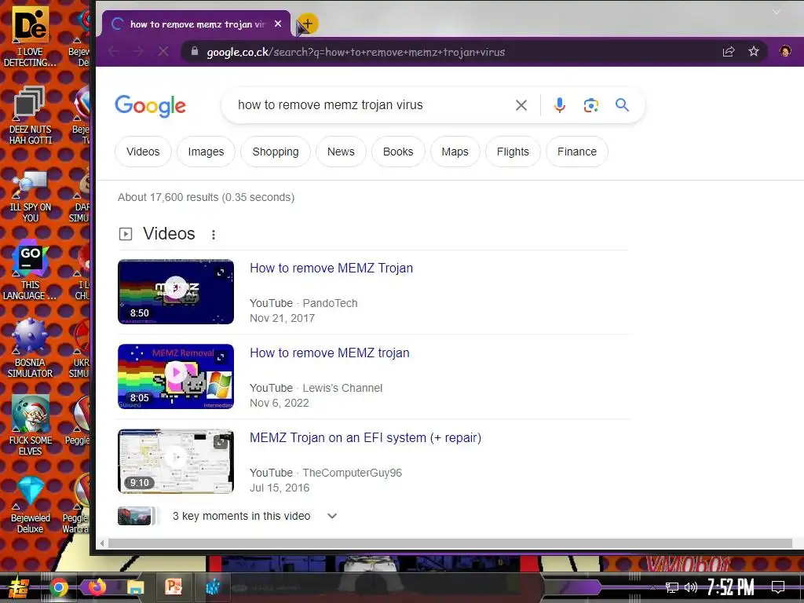Image resolution: width=804 pixels, height=603 pixels.
Task: Open Firefox from the taskbar
Action: [x=97, y=587]
